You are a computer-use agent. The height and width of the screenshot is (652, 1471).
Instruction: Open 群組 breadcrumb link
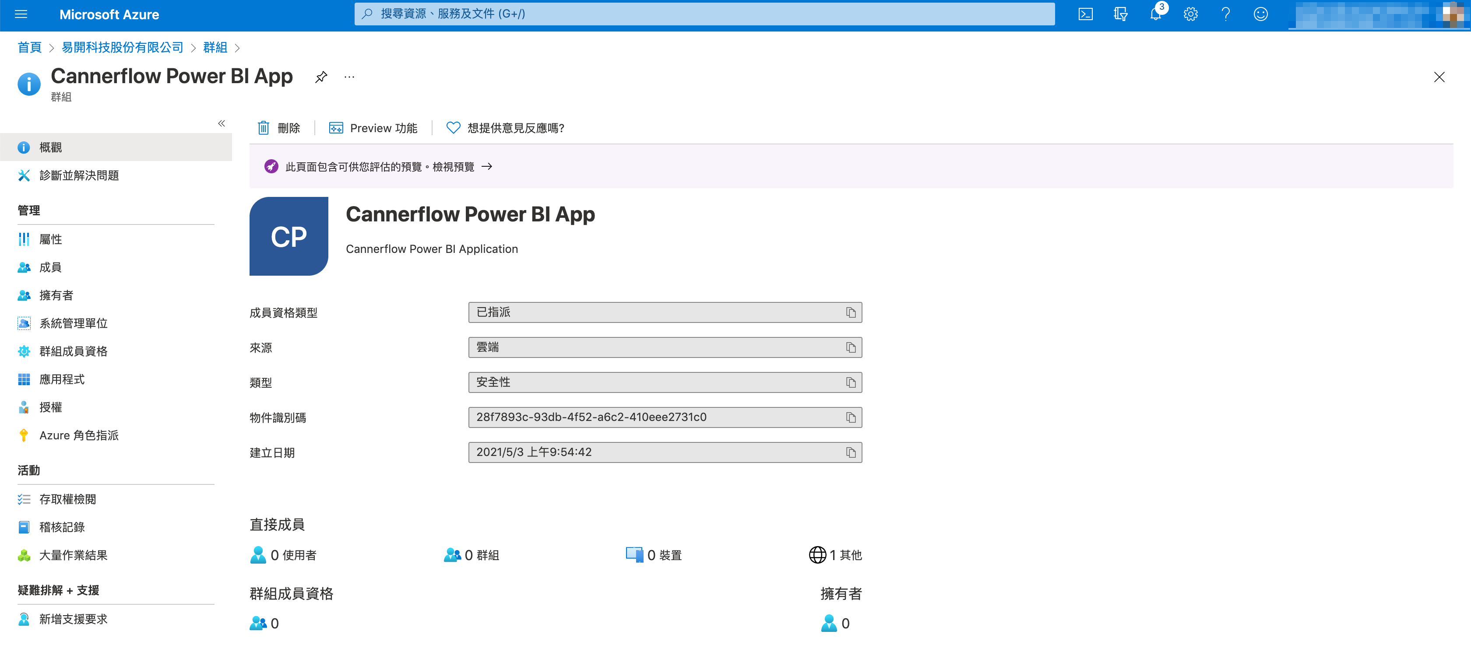click(x=215, y=47)
